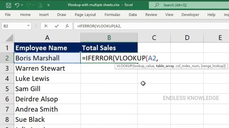This screenshot has height=128, width=229.
Task: Click the Deirdre Alsop cell
Action: 47,99
